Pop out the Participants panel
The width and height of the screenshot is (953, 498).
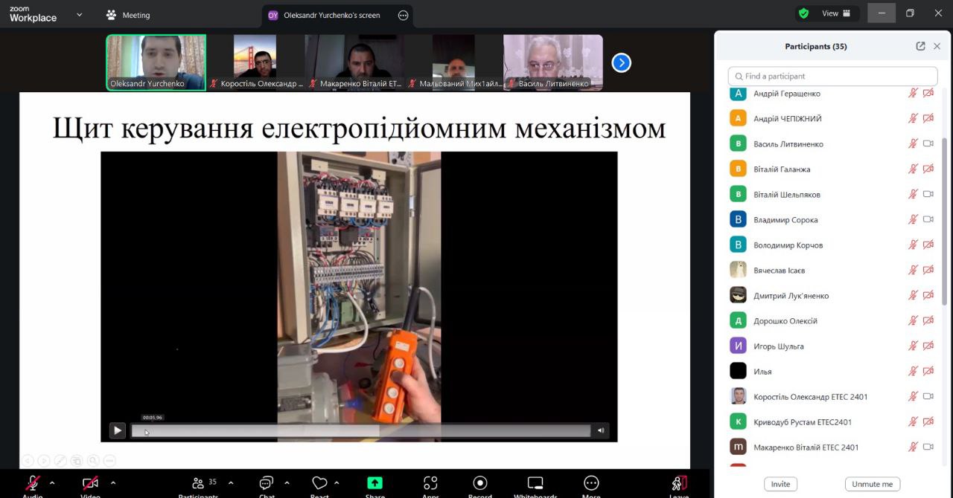tap(920, 46)
